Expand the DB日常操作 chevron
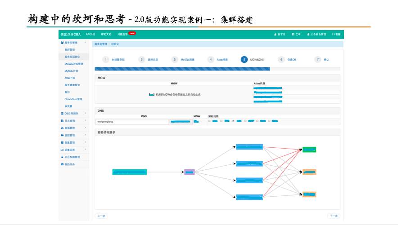Screen dimensions: 398x225 coord(86,113)
